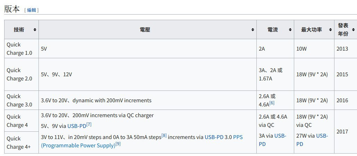Open USB-PD link before 3.0 PPS
Viewport: 357px width, 156px height.
214,137
